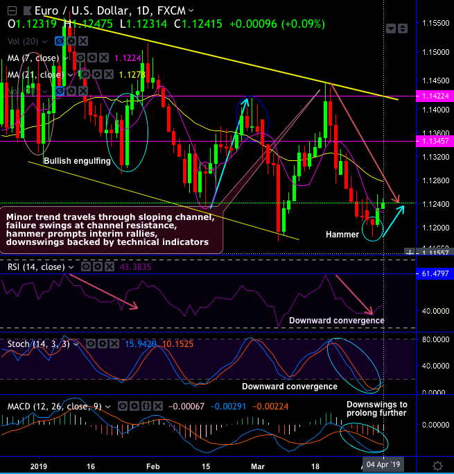Expand the RSI (14, close) chevron
Screen dimensions: 454x474
tap(71, 267)
